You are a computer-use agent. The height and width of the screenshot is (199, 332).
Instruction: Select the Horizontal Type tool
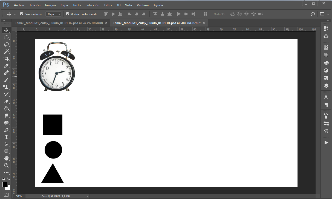pos(6,137)
